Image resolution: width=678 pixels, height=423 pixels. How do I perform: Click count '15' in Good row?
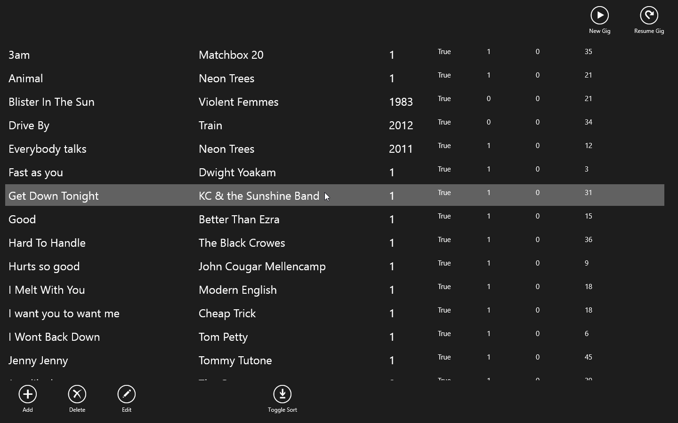(589, 216)
